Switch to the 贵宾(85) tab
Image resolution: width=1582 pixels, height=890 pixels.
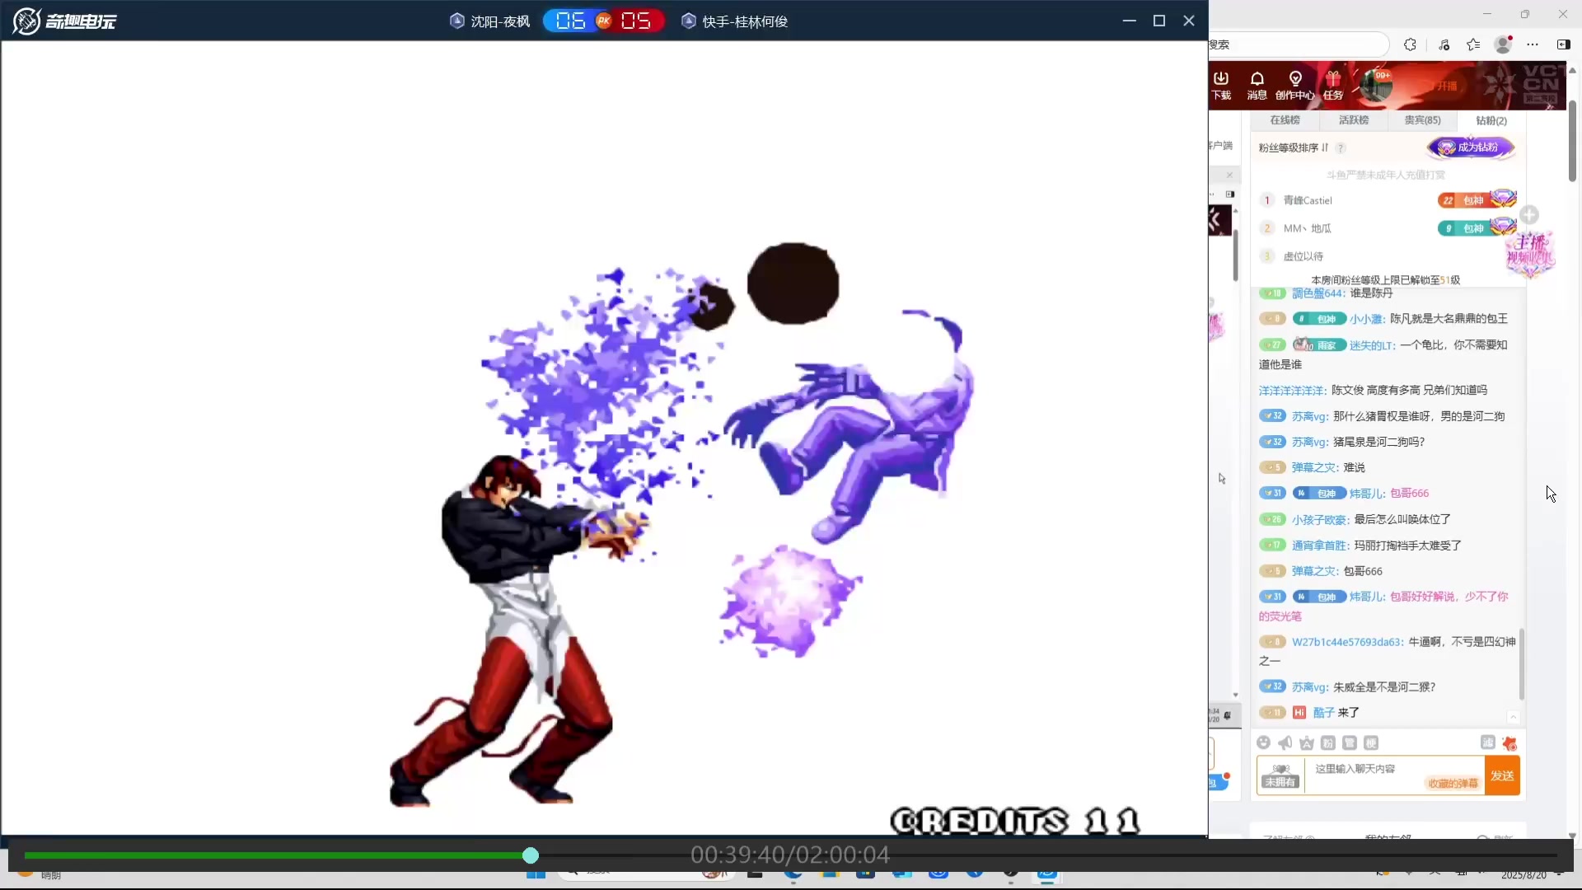click(1422, 120)
